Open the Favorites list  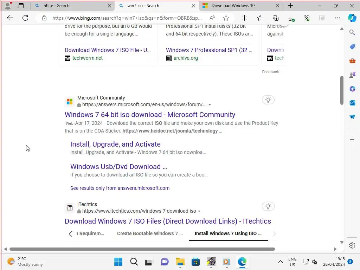click(x=260, y=18)
